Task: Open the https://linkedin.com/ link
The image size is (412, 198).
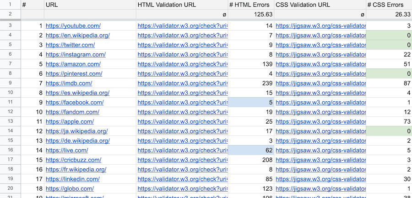Action: pos(72,179)
